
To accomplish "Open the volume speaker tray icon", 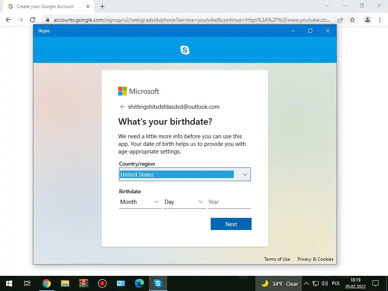I will [325, 283].
